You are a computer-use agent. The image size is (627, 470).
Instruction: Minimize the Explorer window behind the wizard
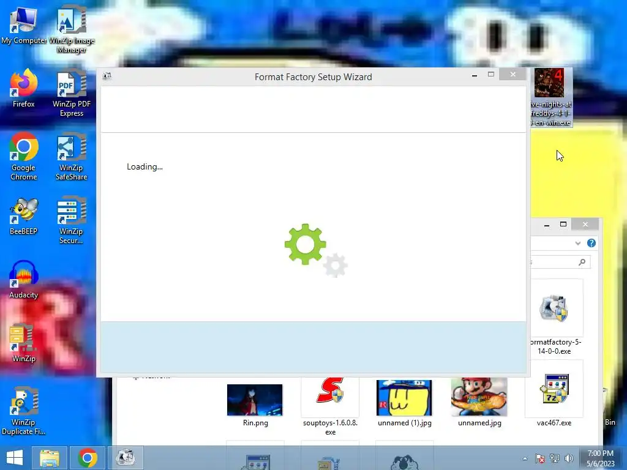click(x=547, y=225)
